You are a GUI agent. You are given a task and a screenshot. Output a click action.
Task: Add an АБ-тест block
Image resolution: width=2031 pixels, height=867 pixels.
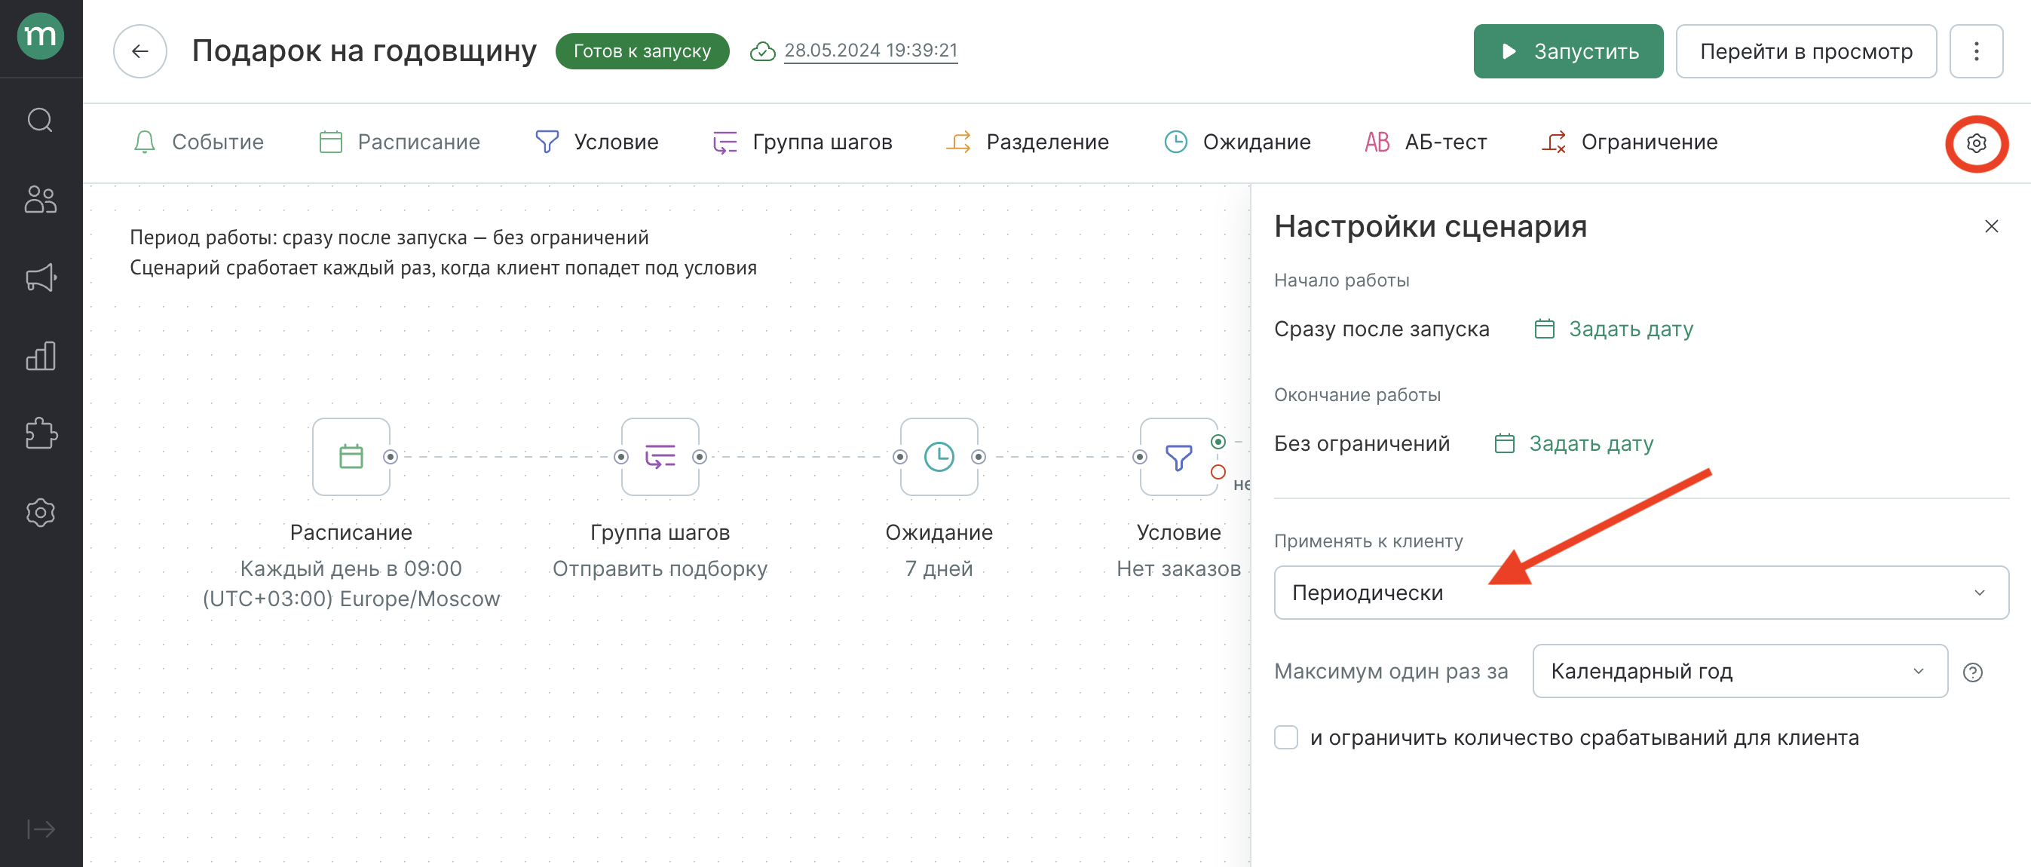point(1426,142)
